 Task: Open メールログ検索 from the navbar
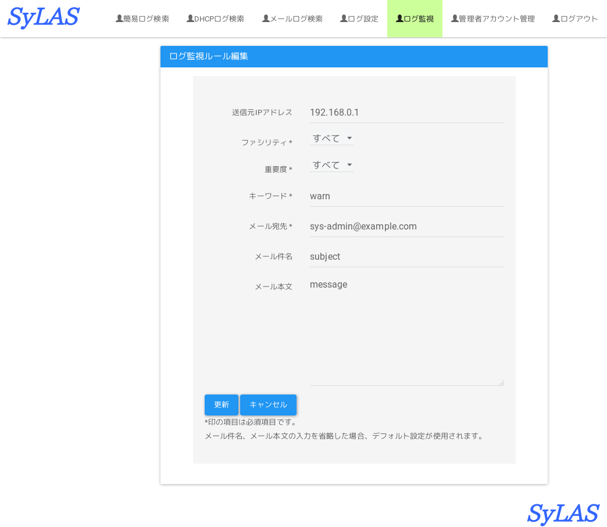292,19
